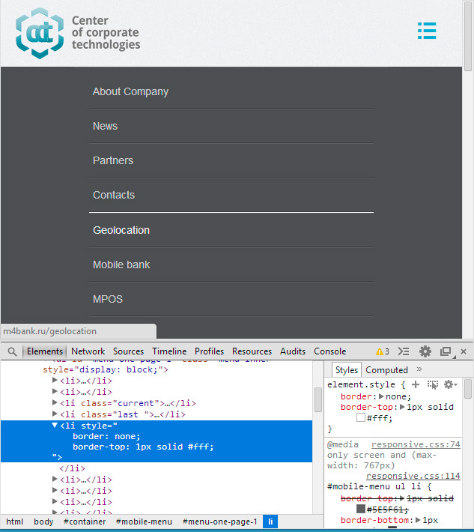
Task: Click the #fff white color swatch
Action: pyautogui.click(x=361, y=418)
